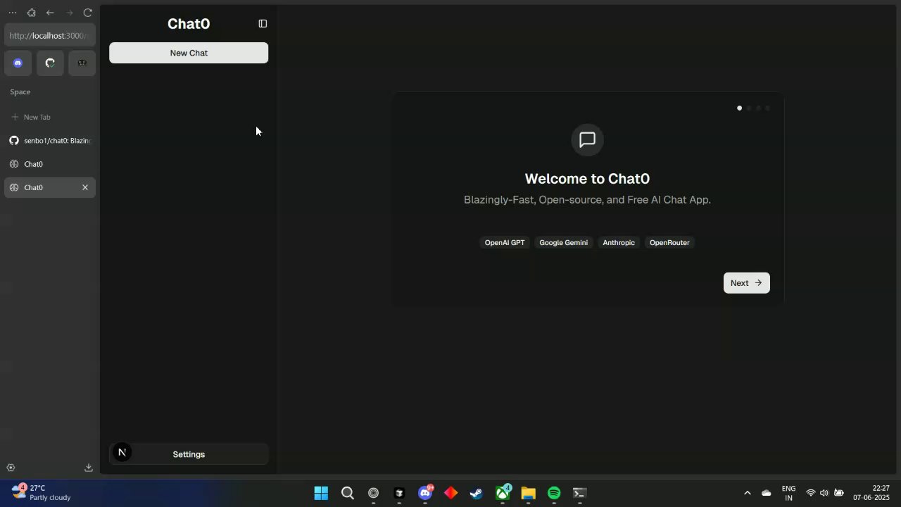Open the pinned game controller tab
Screen dimensions: 901x507
point(82,63)
